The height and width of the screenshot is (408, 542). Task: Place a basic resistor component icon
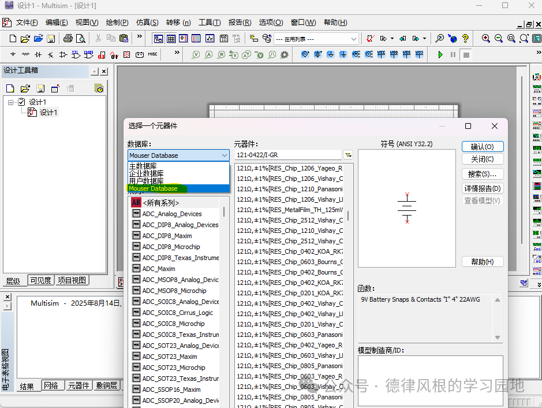[x=25, y=54]
